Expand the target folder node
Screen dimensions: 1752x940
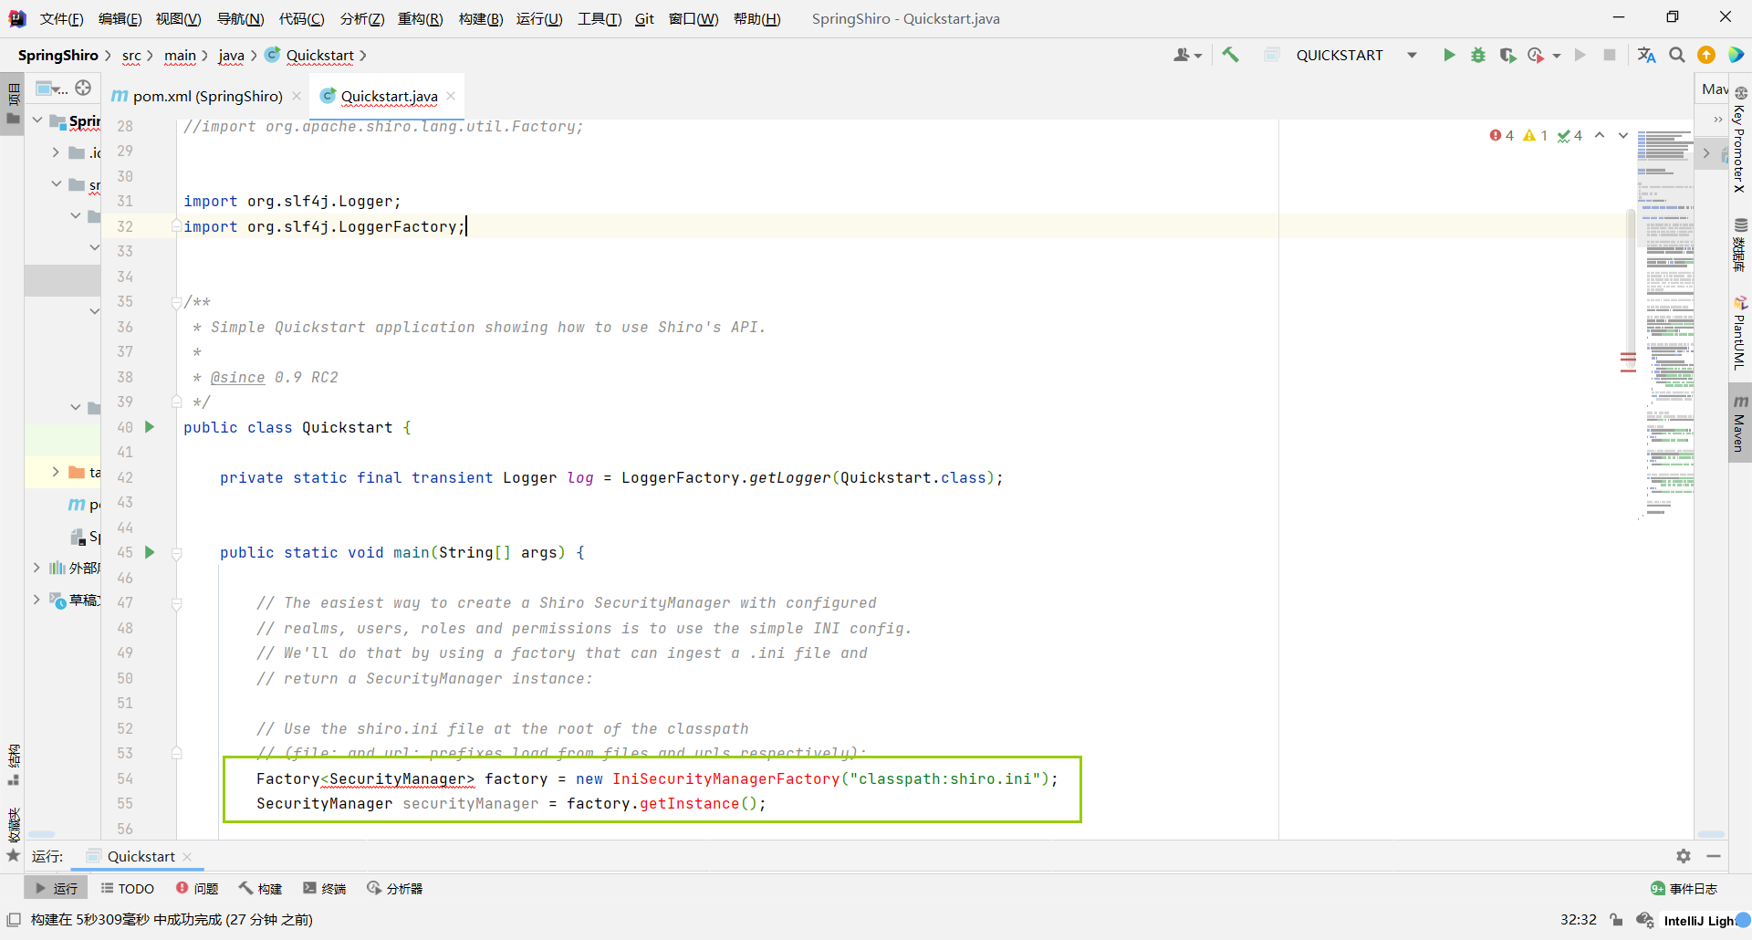(x=56, y=472)
